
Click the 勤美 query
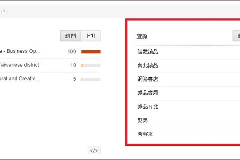point(143,120)
